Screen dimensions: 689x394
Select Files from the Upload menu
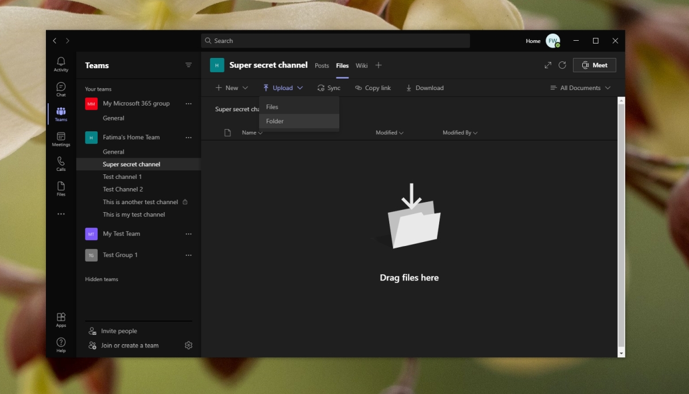[272, 107]
